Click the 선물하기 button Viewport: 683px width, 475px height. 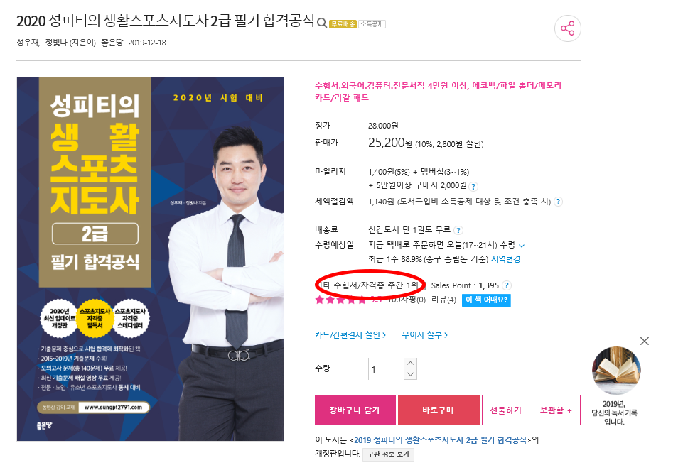coord(505,410)
